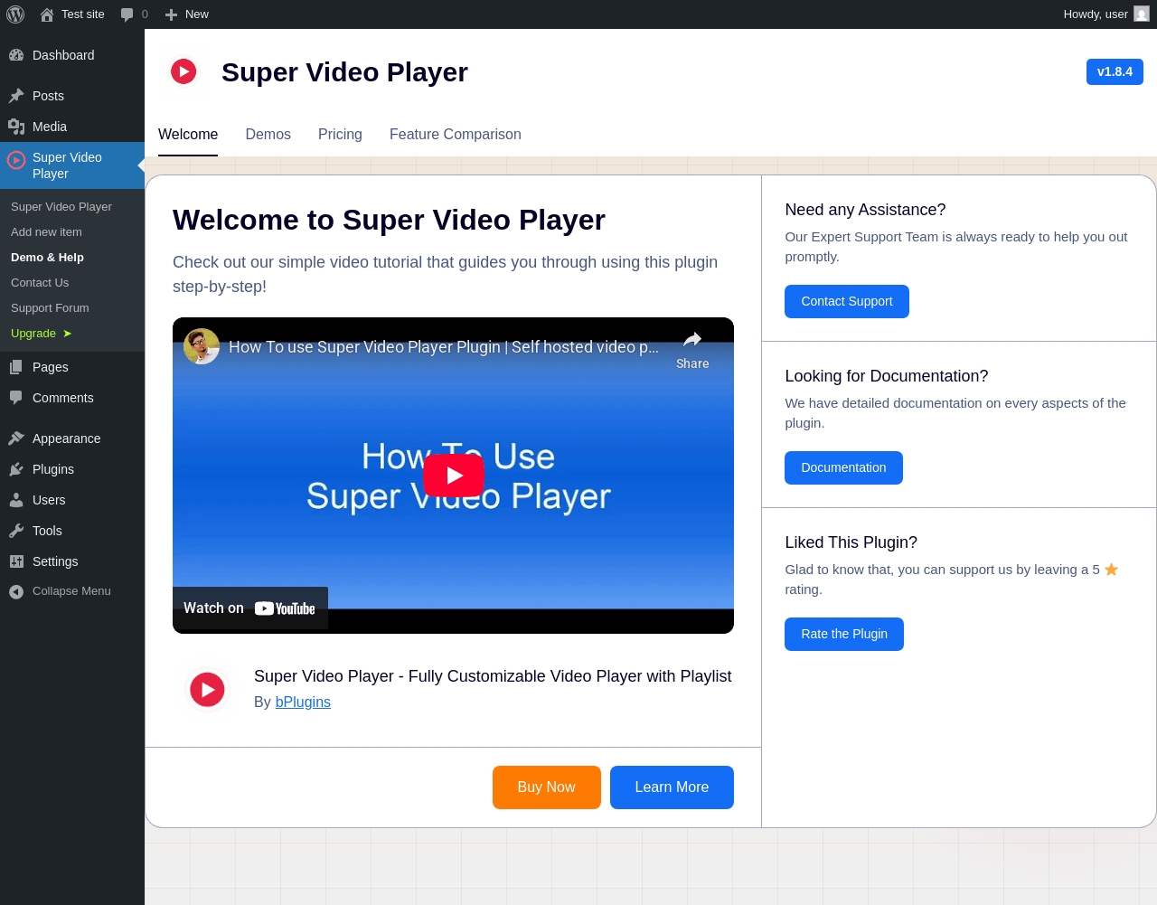Click the YouTube channel avatar on video
1157x905 pixels.
202,346
